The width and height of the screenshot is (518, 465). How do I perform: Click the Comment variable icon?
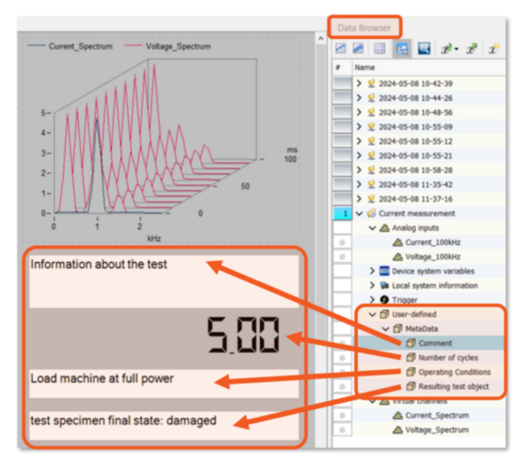coord(411,343)
